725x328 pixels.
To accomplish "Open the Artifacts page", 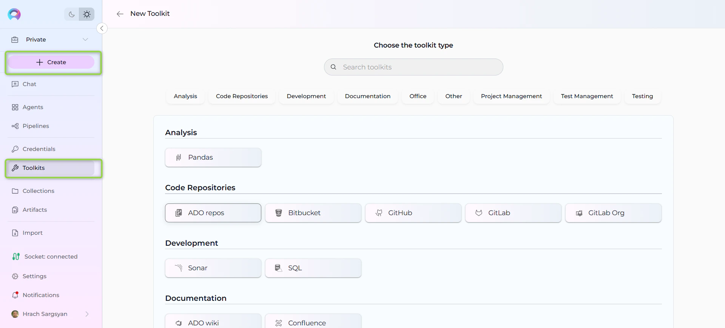I will (x=51, y=210).
